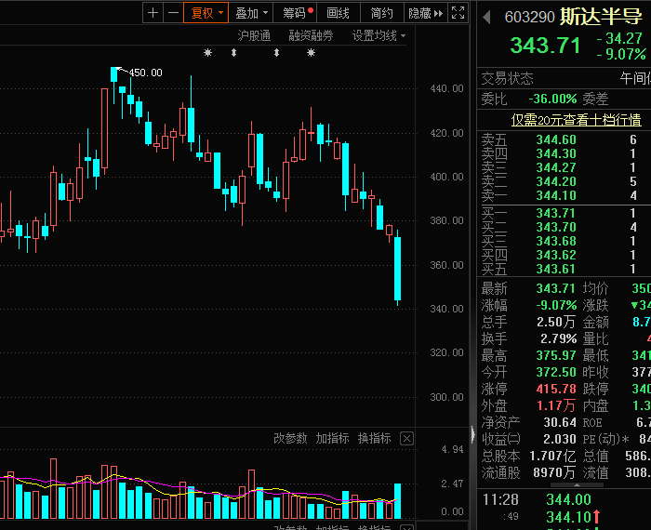The height and width of the screenshot is (530, 651).
Task: Toggle fullscreen chart view icon
Action: click(458, 12)
